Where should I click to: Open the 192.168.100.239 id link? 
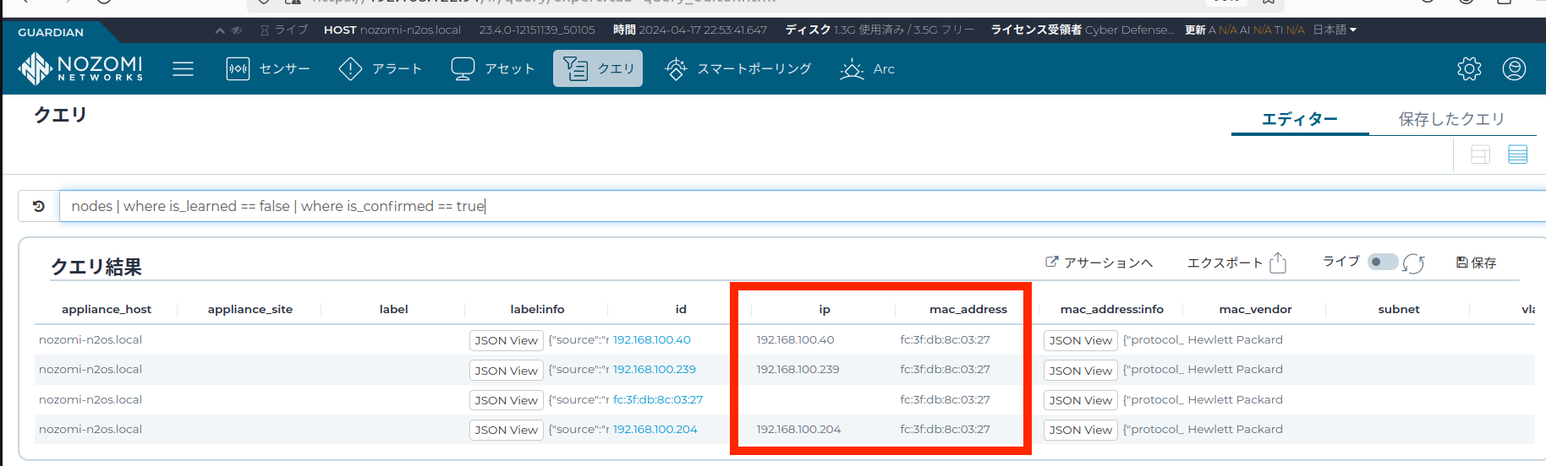(654, 369)
